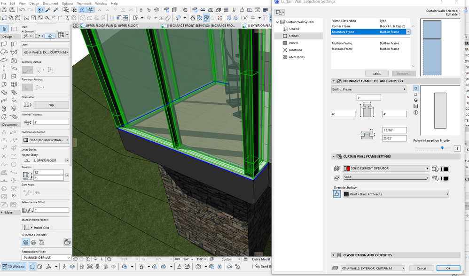
Task: Click the Favorites icon in the settings dialog
Action: point(280,13)
